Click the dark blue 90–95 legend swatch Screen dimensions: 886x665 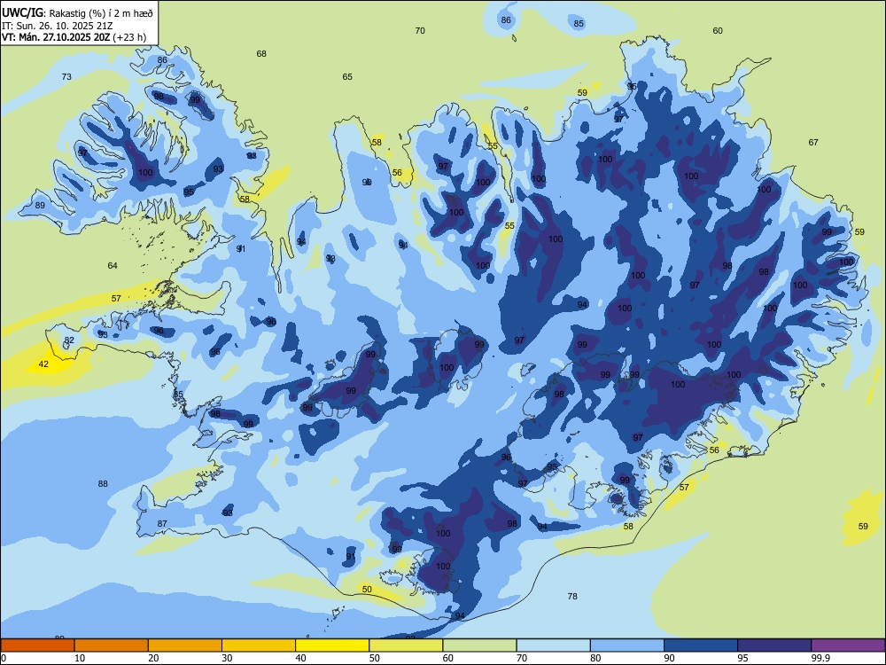coord(701,645)
